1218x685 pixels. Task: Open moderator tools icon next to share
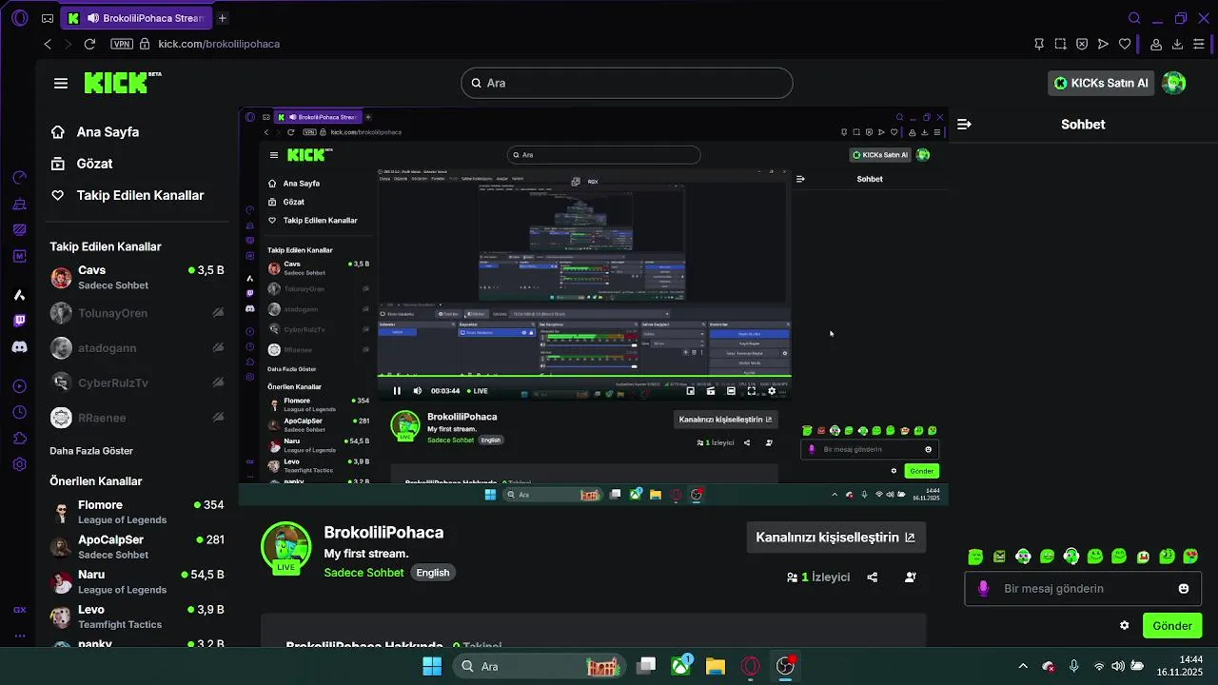[911, 577]
